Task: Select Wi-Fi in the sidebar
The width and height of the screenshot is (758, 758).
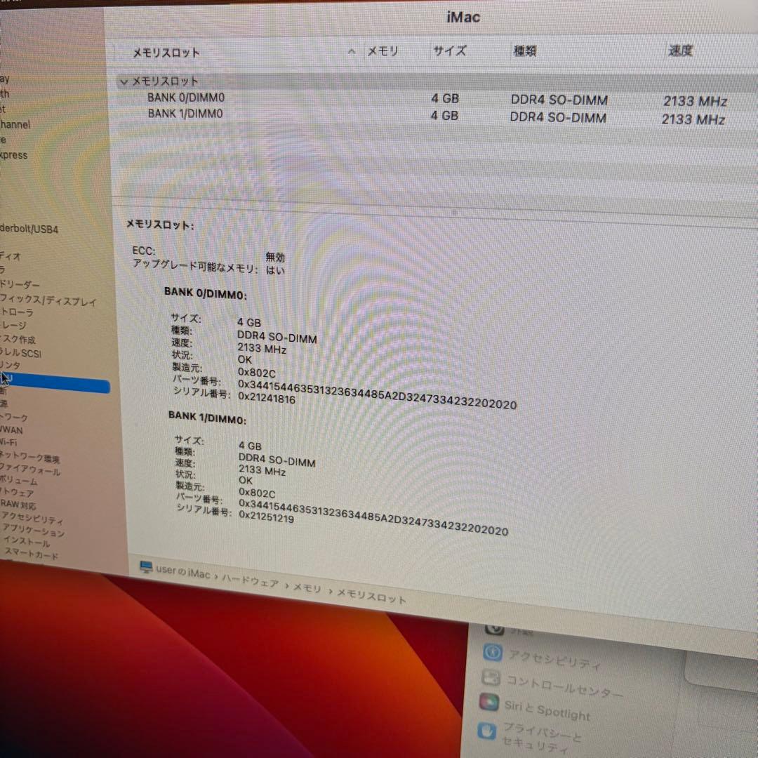Action: 8,442
